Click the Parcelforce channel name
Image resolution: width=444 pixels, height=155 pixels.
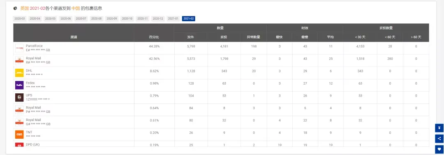34,46
